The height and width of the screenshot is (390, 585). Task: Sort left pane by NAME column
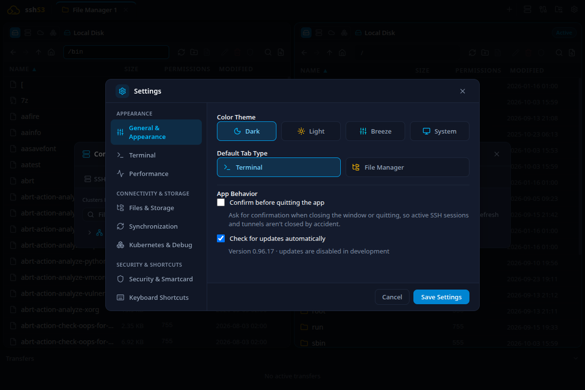[x=23, y=69]
